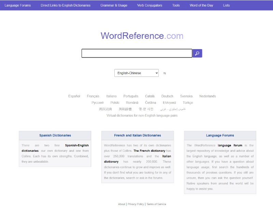Select 영-한 사전 Korean dictionary link
This screenshot has height=222, width=273.
point(146,109)
